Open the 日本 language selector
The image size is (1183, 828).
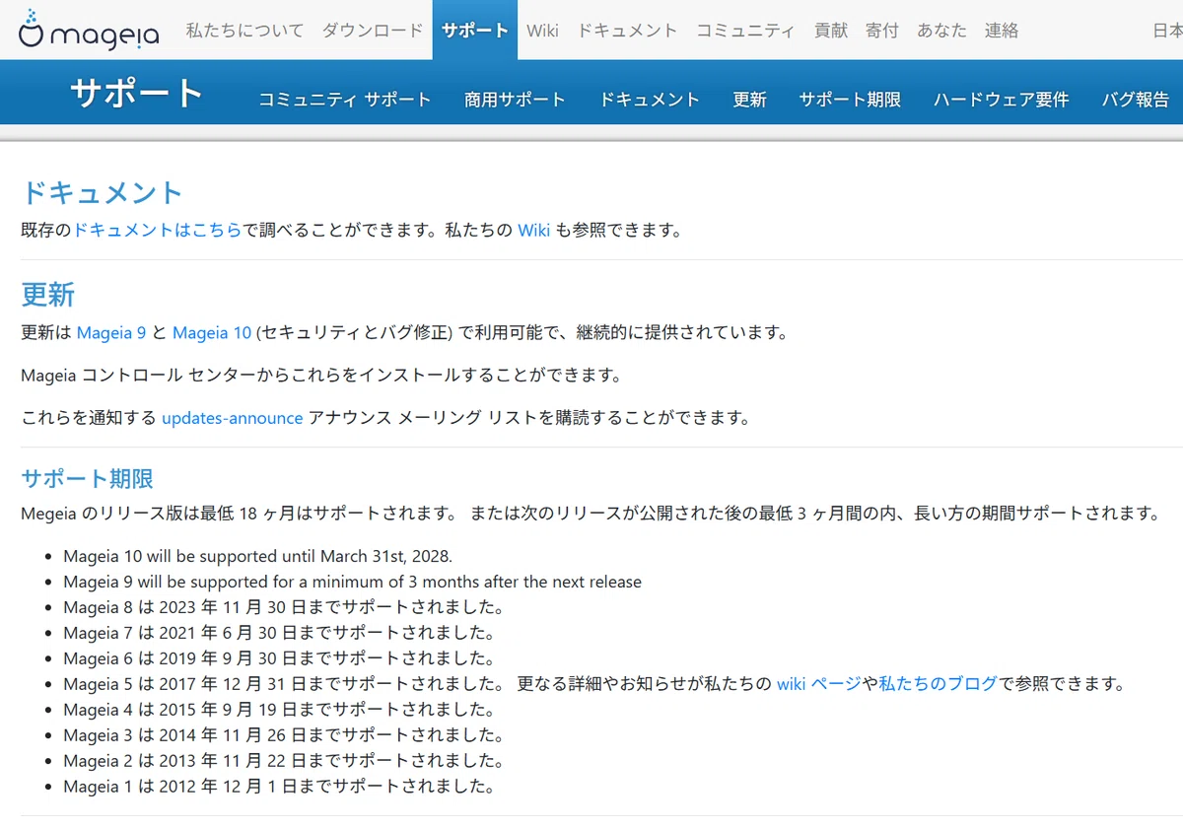pos(1168,31)
